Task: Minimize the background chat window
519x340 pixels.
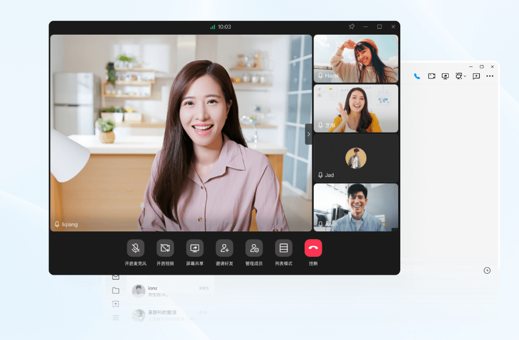Action: tap(471, 67)
